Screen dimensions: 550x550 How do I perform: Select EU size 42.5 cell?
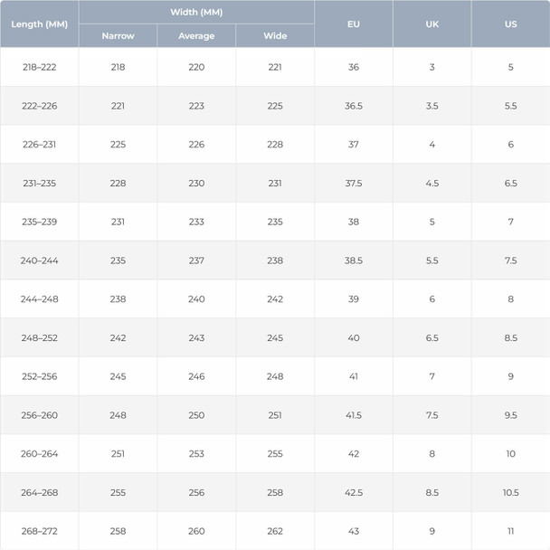(x=354, y=493)
